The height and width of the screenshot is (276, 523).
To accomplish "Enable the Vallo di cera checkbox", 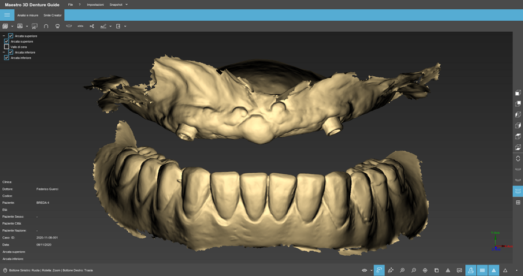I will coord(7,47).
